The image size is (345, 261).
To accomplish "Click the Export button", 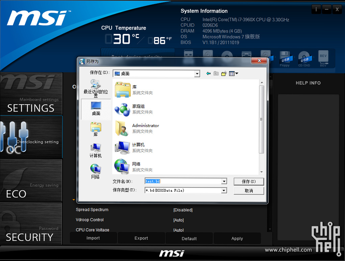I will coord(141,238).
